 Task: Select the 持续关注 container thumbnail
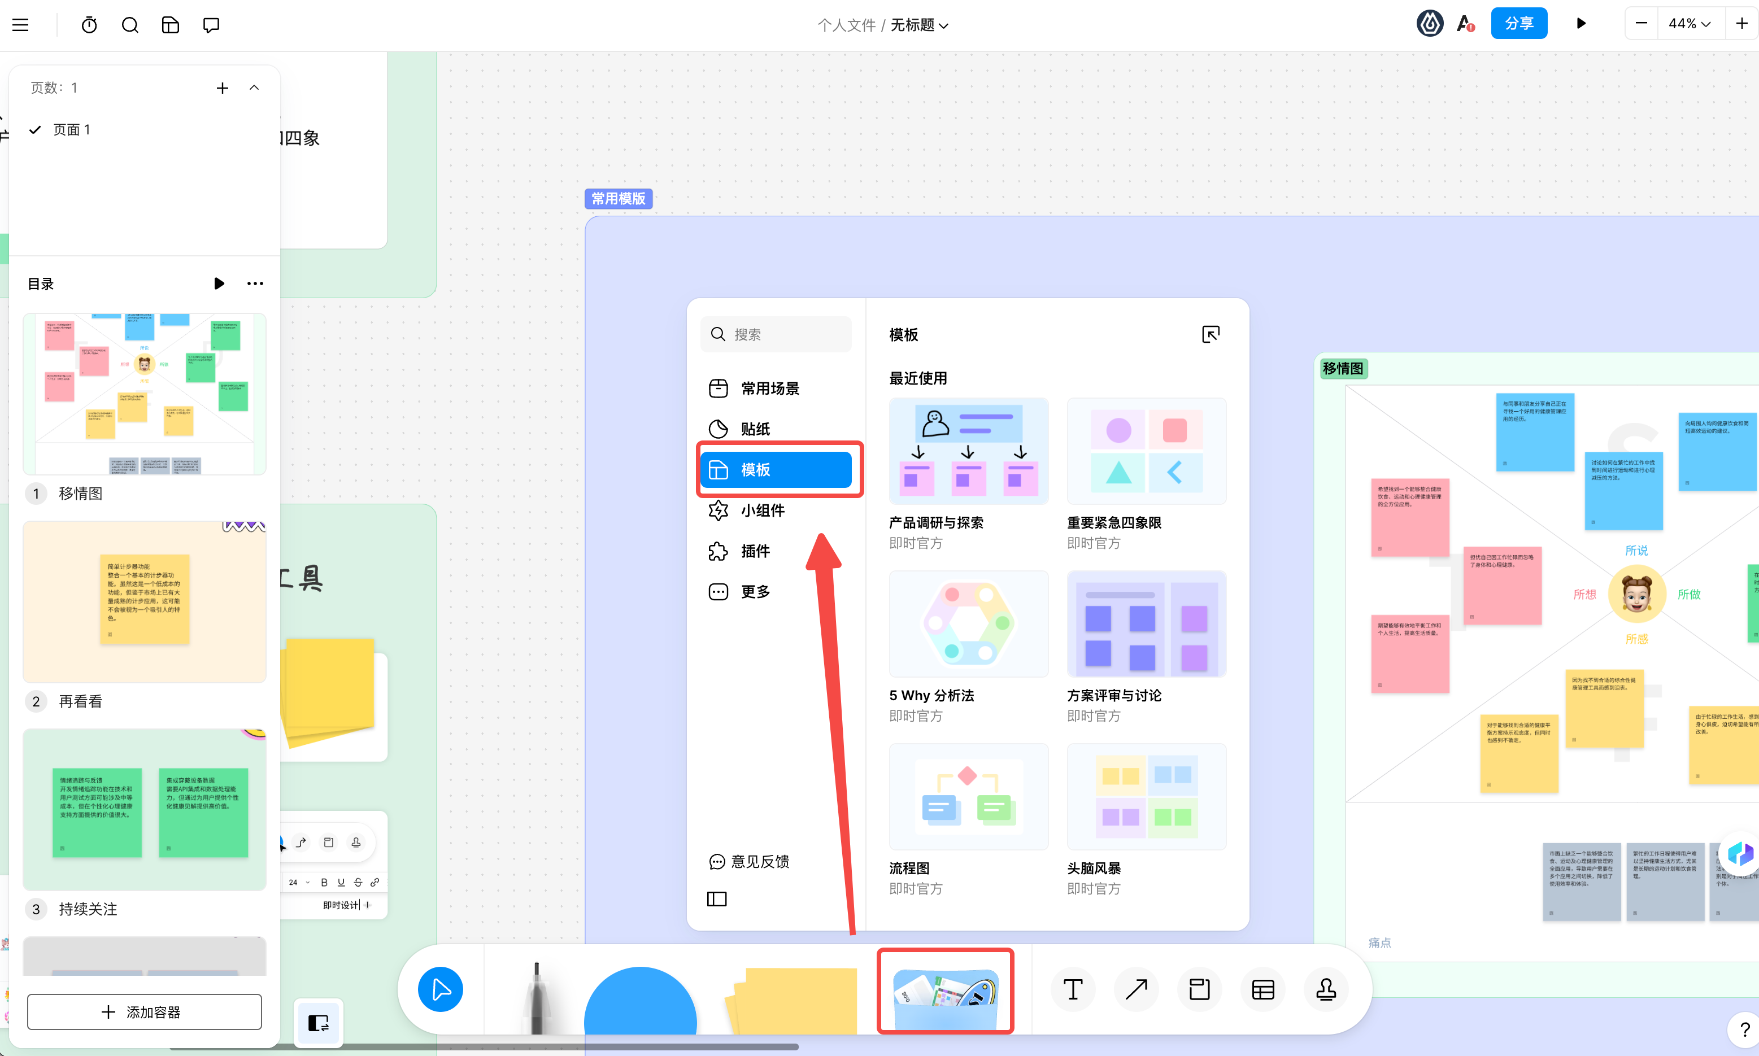(x=145, y=809)
